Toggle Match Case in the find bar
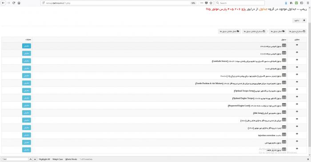Image resolution: width=311 pixels, height=162 pixels. pyautogui.click(x=57, y=159)
